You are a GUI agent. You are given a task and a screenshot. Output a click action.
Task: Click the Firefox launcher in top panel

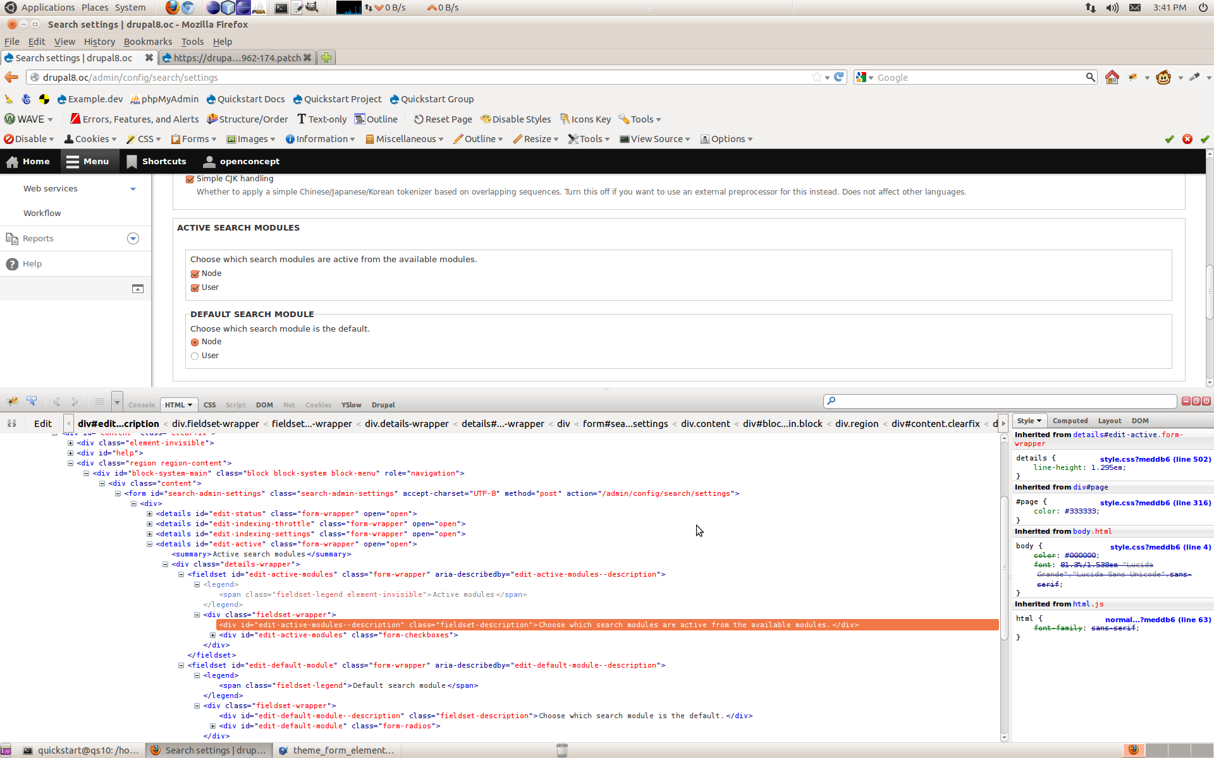(x=172, y=8)
